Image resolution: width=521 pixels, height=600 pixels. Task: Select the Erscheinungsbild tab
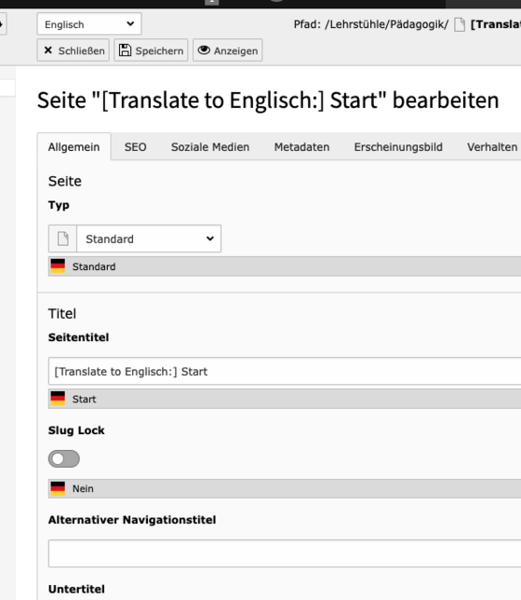tap(398, 147)
